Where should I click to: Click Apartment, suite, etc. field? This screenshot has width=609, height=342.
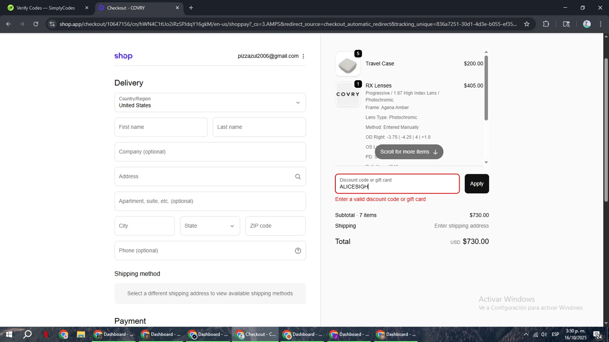click(x=210, y=201)
